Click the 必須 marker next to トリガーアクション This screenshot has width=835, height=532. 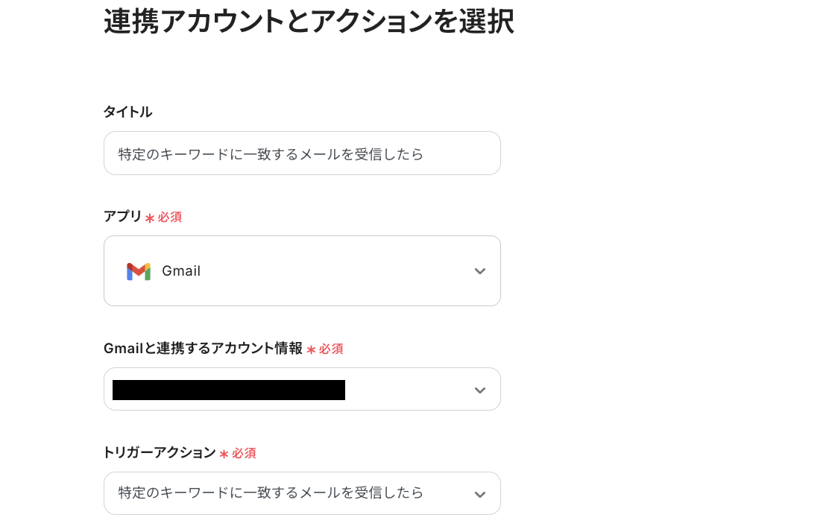[244, 453]
